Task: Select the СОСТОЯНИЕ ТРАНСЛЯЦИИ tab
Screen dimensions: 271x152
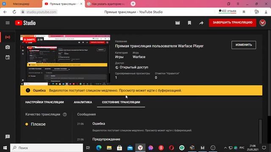Action: [121, 102]
